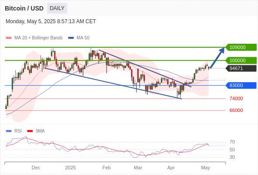The image size is (258, 175).
Task: Click the 'Mar' axis label
Action: pyautogui.click(x=138, y=168)
